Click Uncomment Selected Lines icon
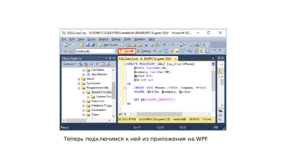This screenshot has width=286, height=161. [220, 51]
